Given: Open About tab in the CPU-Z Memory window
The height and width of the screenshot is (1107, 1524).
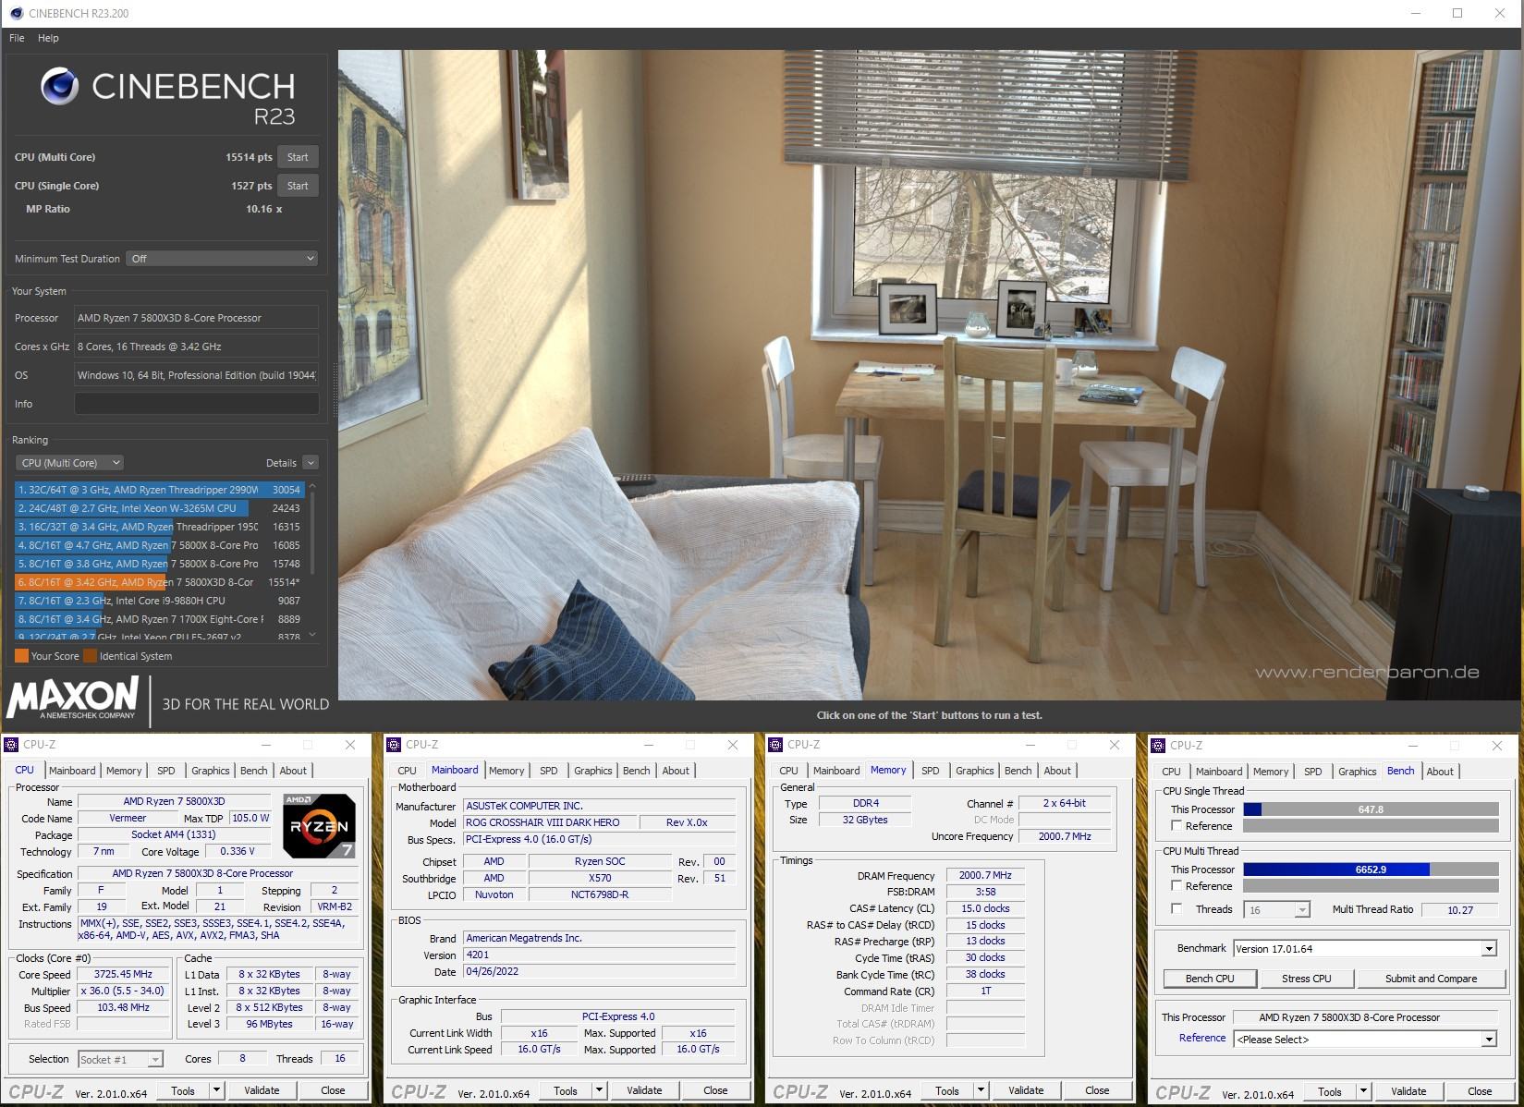Looking at the screenshot, I should pos(1057,771).
